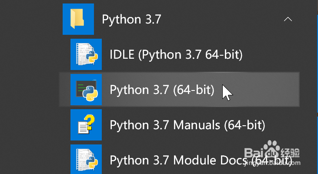Open the Python 3.7 Manuals (64-bit) entry
Image resolution: width=318 pixels, height=174 pixels.
point(187,125)
